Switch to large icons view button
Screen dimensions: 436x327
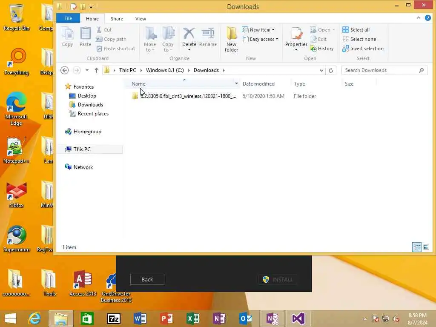point(426,247)
